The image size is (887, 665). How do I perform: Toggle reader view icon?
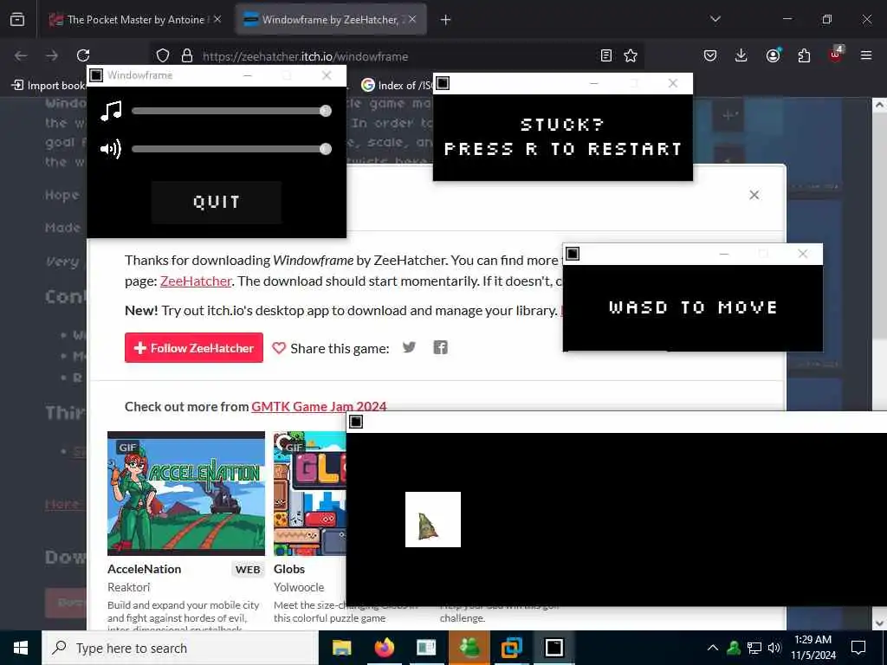(x=605, y=55)
